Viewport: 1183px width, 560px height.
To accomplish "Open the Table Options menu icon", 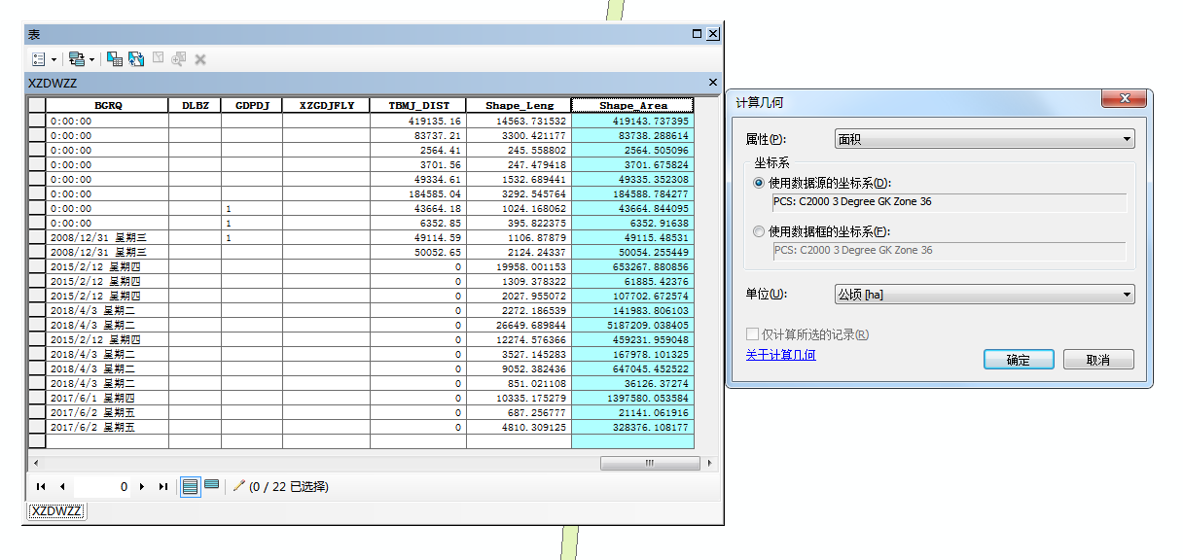I will pyautogui.click(x=39, y=59).
